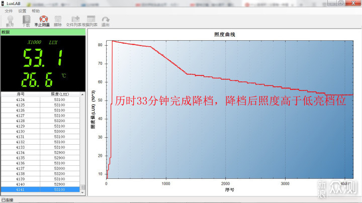This screenshot has height=203, width=362.
Task: Click the scroll up arrow of data table
Action: (82, 94)
